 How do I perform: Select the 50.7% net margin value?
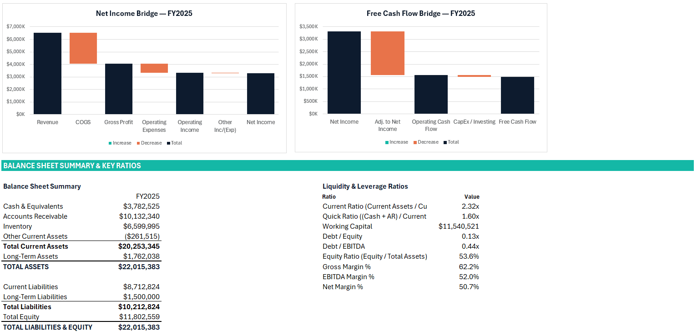[469, 287]
